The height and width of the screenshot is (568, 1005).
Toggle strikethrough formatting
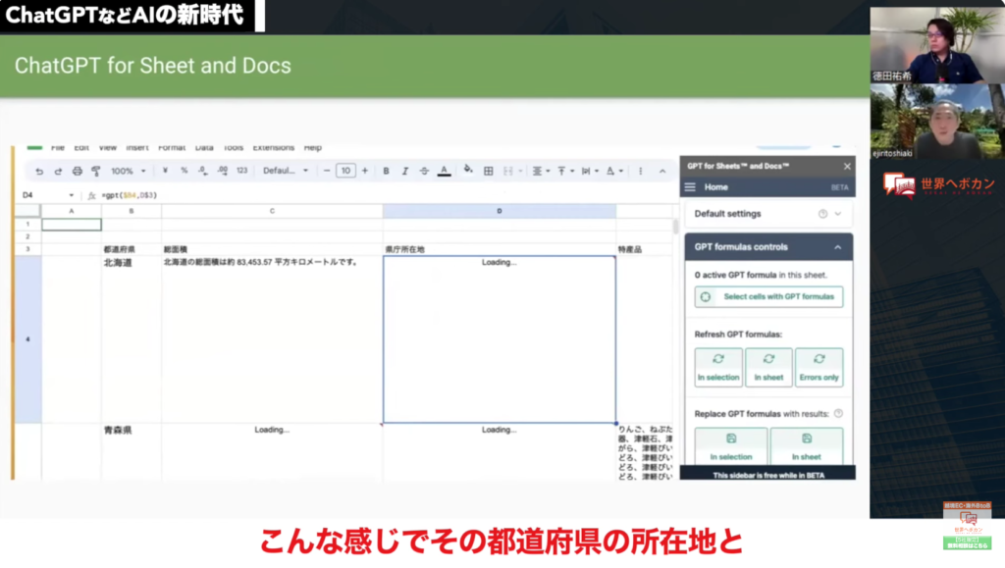(424, 171)
